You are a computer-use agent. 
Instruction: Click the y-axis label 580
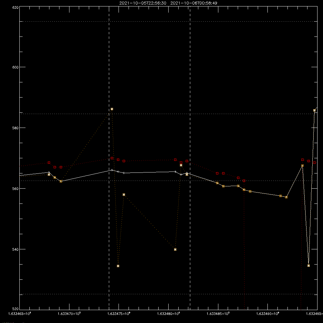point(16,128)
